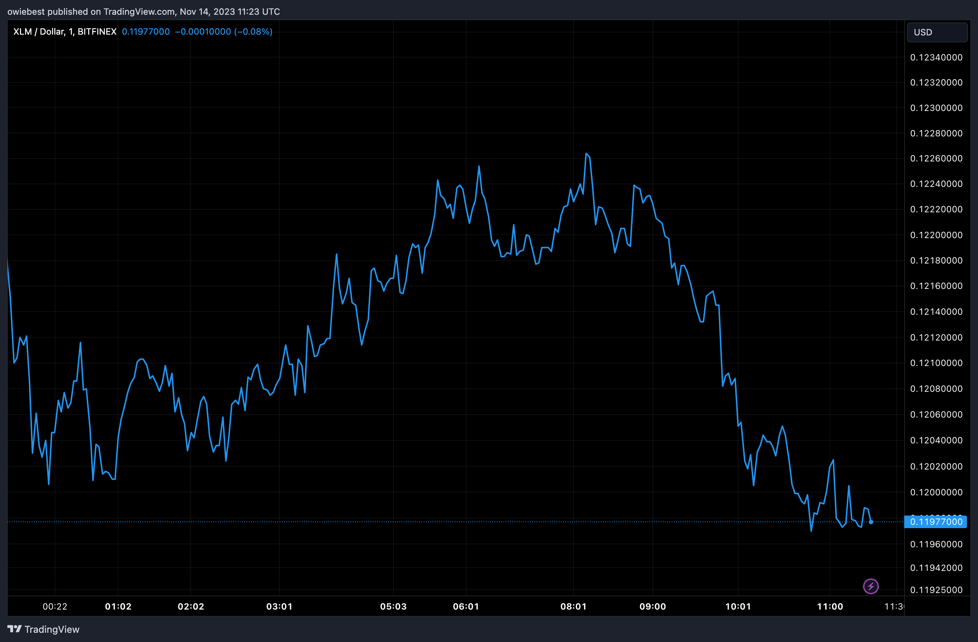This screenshot has height=642, width=978.
Task: Click the 06:01 time axis label
Action: (466, 606)
